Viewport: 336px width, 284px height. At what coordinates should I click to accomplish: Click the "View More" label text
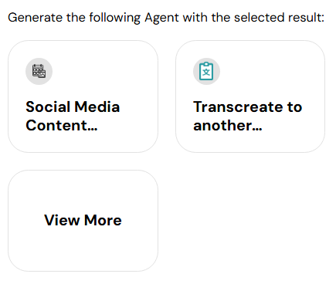83,221
